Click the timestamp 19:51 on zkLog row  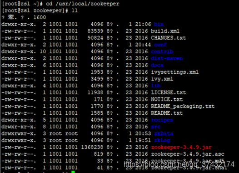pos(143,141)
